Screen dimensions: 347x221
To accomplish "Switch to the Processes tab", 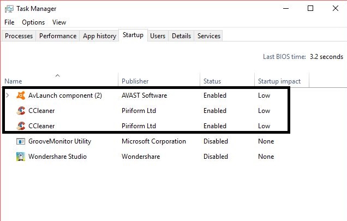I will pos(20,36).
